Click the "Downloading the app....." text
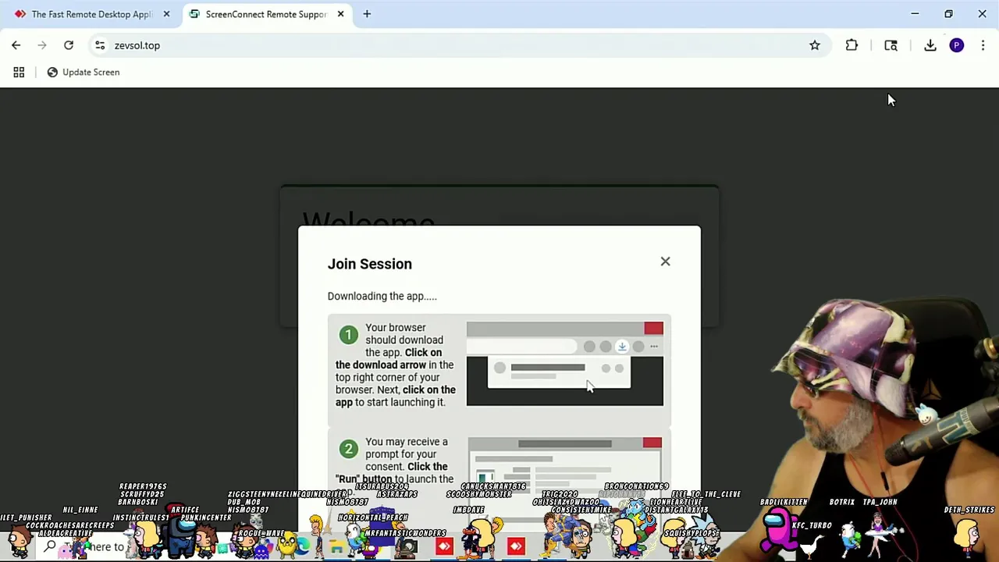 pyautogui.click(x=382, y=296)
